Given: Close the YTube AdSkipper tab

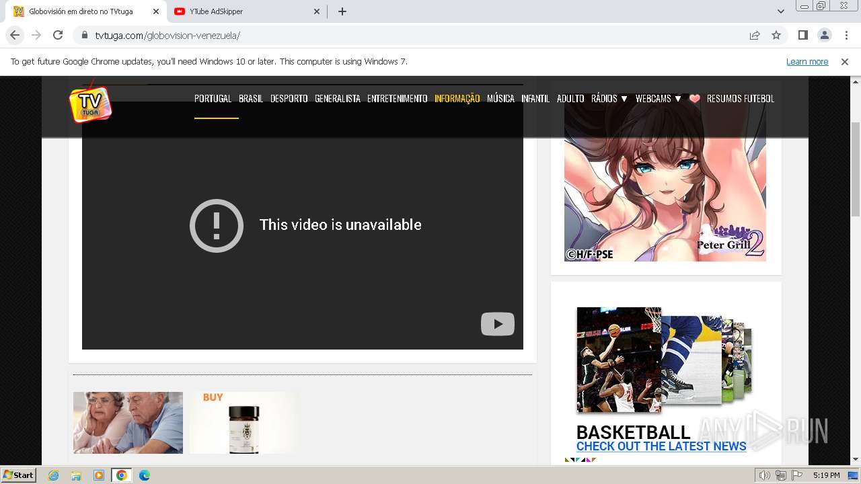Looking at the screenshot, I should coord(317,11).
